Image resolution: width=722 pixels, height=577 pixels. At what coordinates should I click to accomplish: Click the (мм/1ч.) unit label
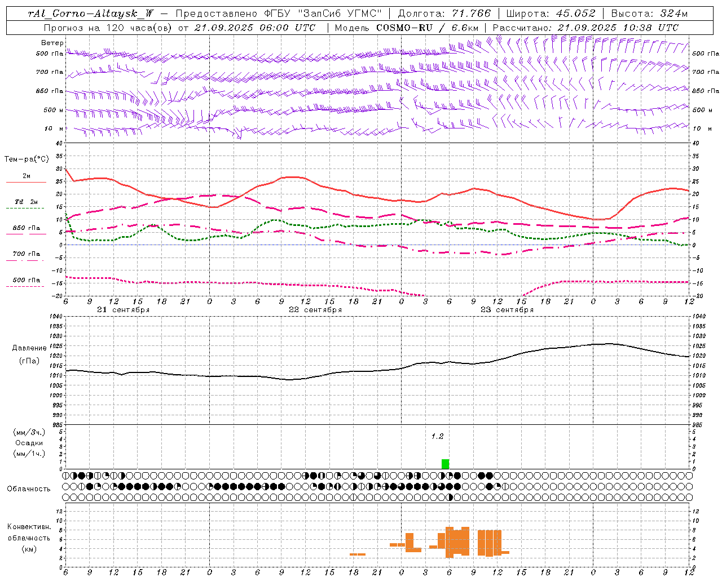point(29,454)
